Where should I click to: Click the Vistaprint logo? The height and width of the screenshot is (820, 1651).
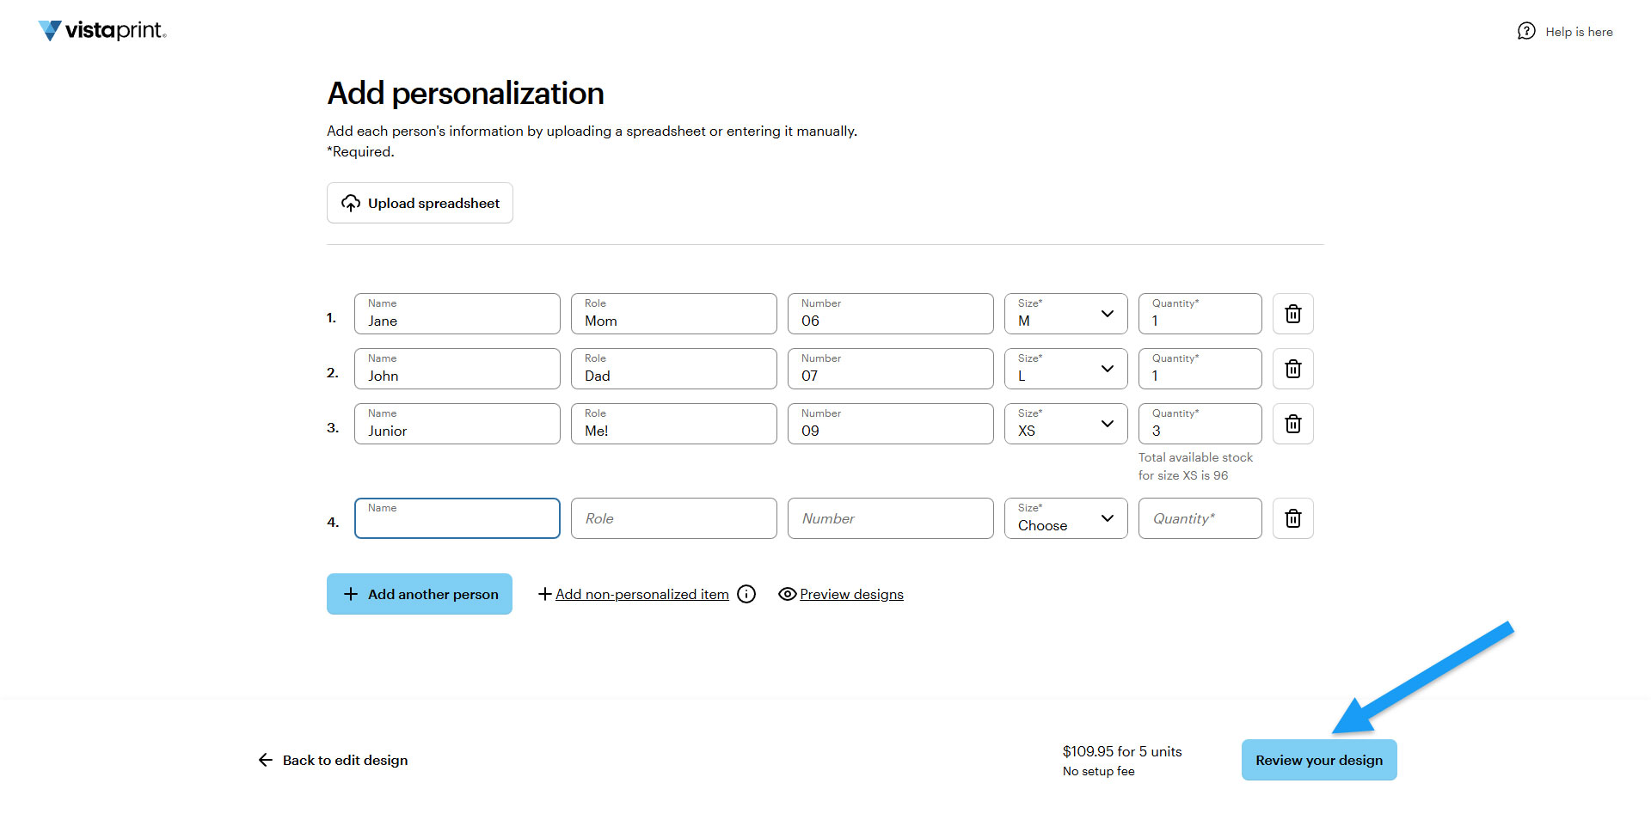tap(102, 31)
